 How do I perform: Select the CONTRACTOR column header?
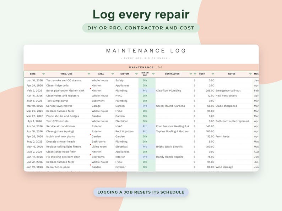[172, 74]
